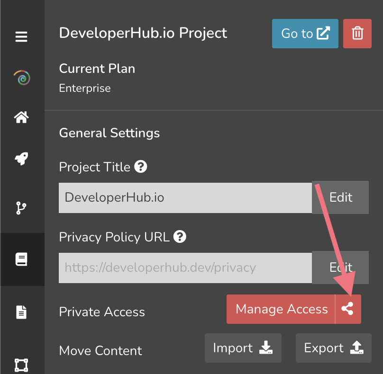
Task: Go to the home icon in sidebar
Action: coord(21,117)
